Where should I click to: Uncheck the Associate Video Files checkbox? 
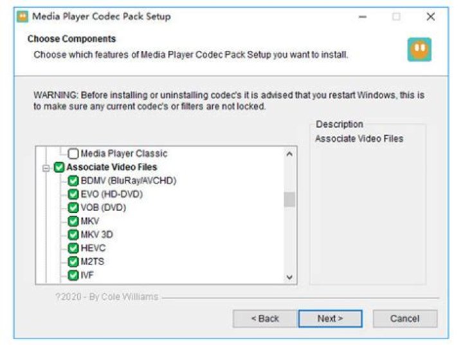[59, 167]
